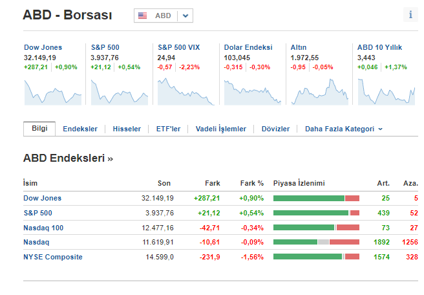Open the Dövizler tab
This screenshot has width=424, height=295.
point(275,129)
